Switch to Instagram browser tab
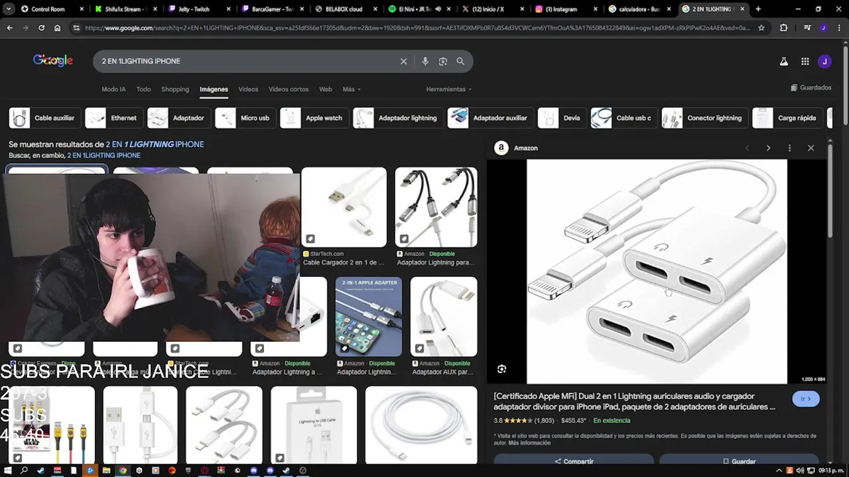 [x=560, y=9]
